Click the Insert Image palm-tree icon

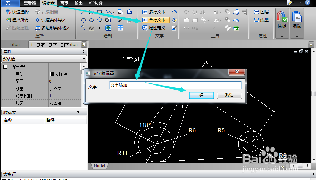coord(108,28)
